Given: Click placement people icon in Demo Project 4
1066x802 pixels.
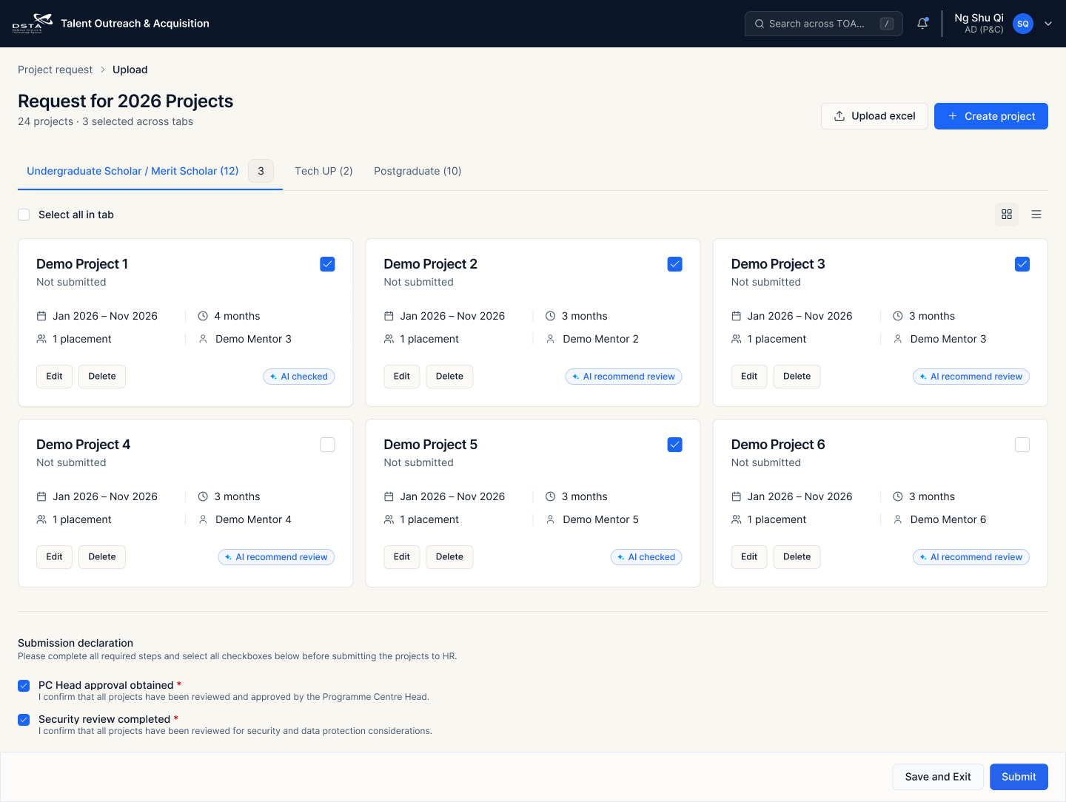Looking at the screenshot, I should (41, 519).
